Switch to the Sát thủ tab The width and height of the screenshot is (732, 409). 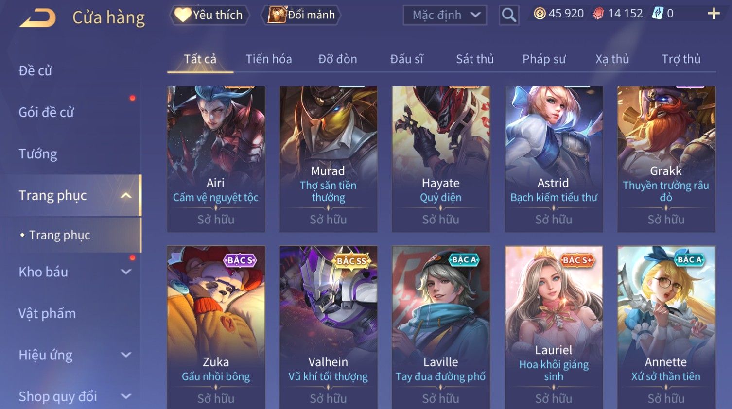pyautogui.click(x=475, y=59)
